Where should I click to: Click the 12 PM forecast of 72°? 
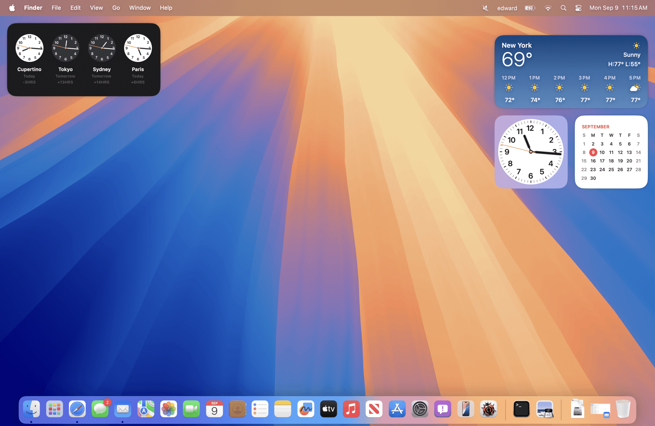[509, 89]
